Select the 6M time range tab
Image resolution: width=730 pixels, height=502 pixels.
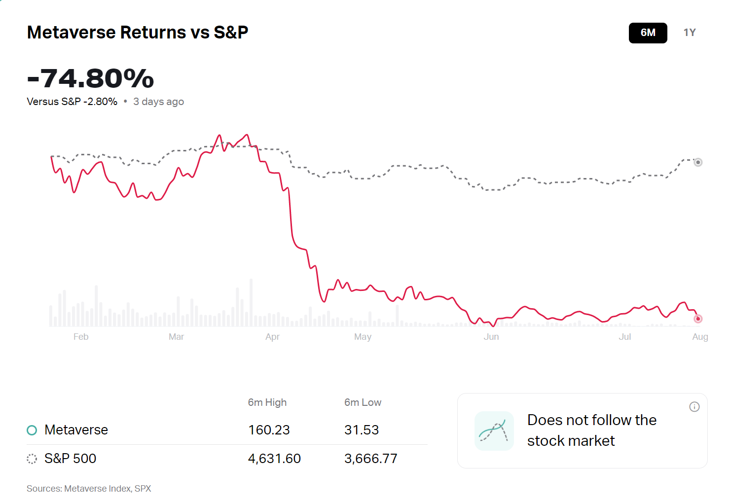(648, 33)
